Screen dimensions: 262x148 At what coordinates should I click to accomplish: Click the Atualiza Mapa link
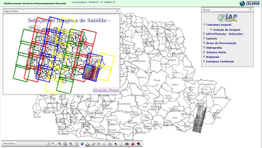coord(106,90)
